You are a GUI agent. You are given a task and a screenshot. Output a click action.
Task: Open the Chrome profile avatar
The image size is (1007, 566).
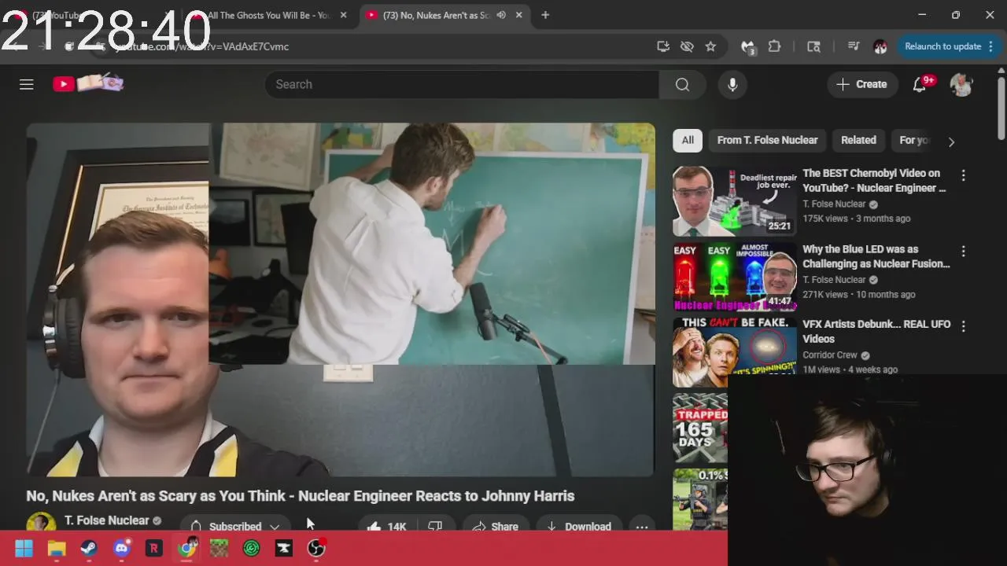880,46
